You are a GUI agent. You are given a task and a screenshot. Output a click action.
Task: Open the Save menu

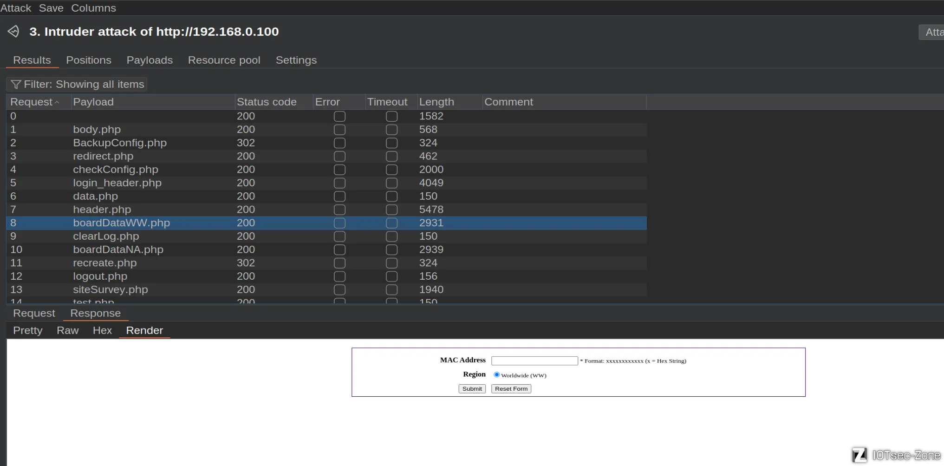coord(51,8)
